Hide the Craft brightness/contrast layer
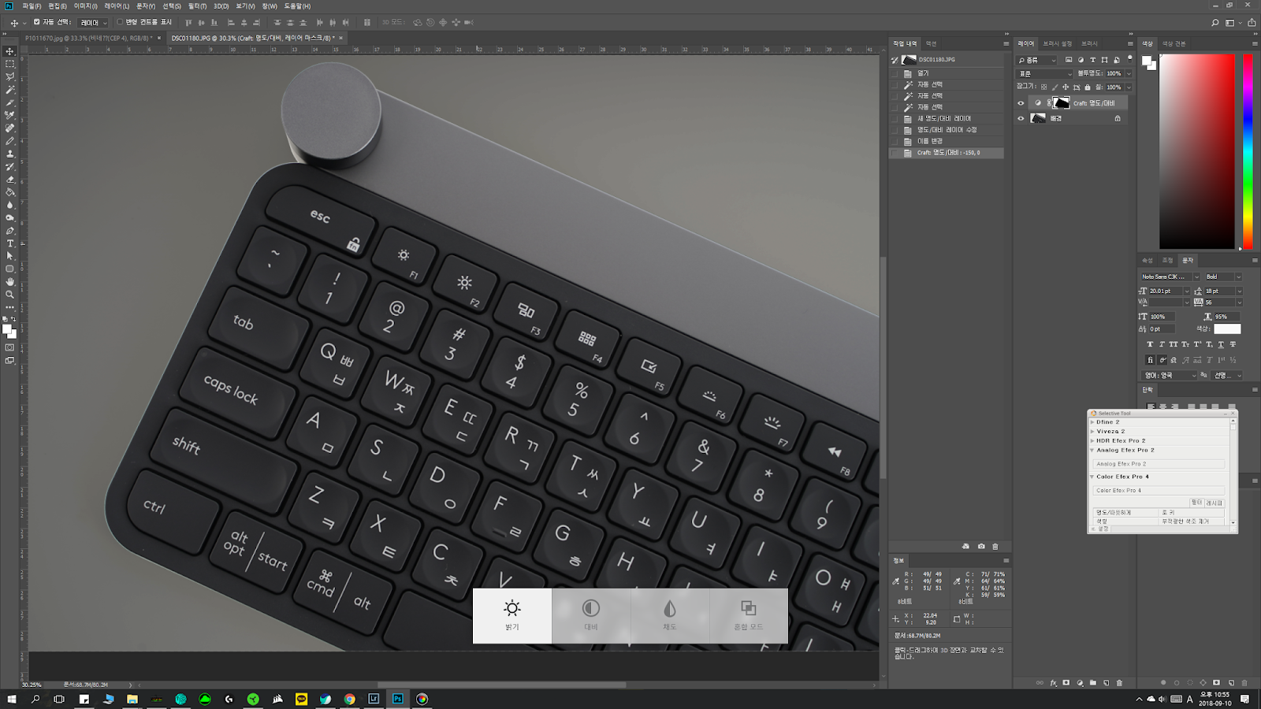The width and height of the screenshot is (1261, 709). click(1021, 103)
